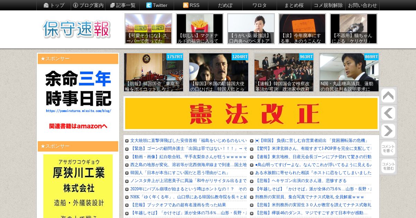Open link 刑務所の実習員、集合写真でナチス式敬礼
Image resolution: width=416 pixels, height=218 pixels.
point(310,197)
